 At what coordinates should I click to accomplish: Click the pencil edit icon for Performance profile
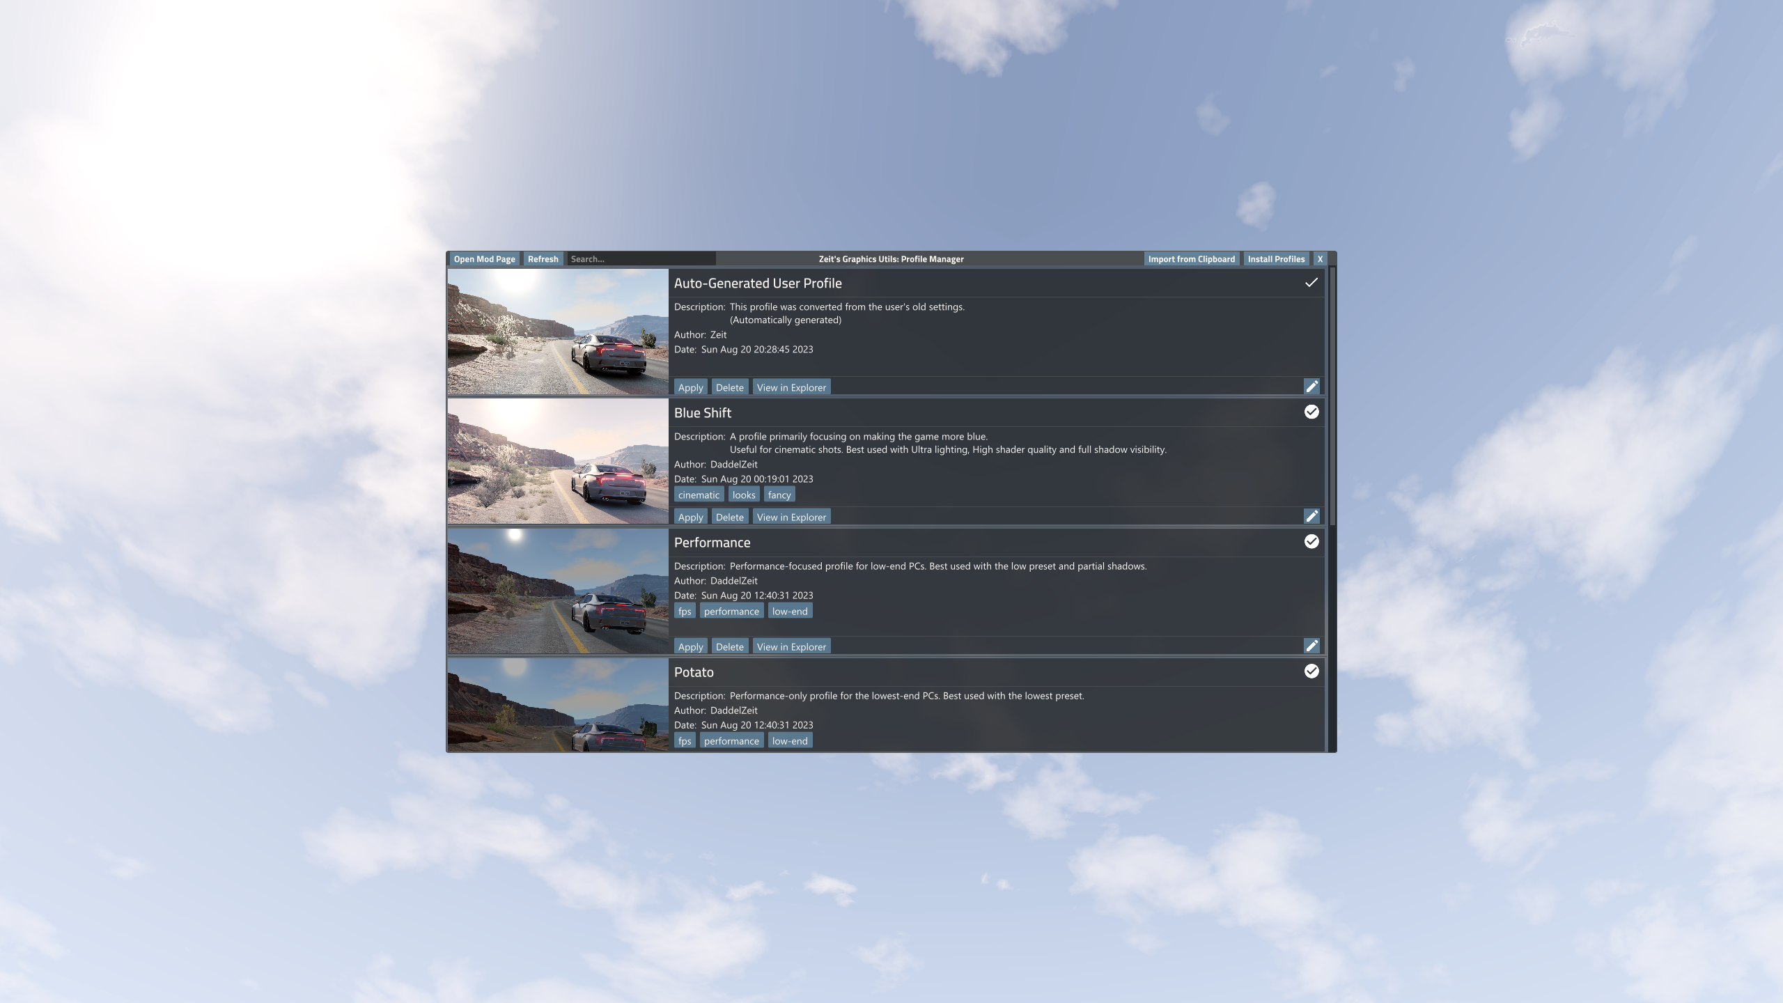coord(1311,646)
